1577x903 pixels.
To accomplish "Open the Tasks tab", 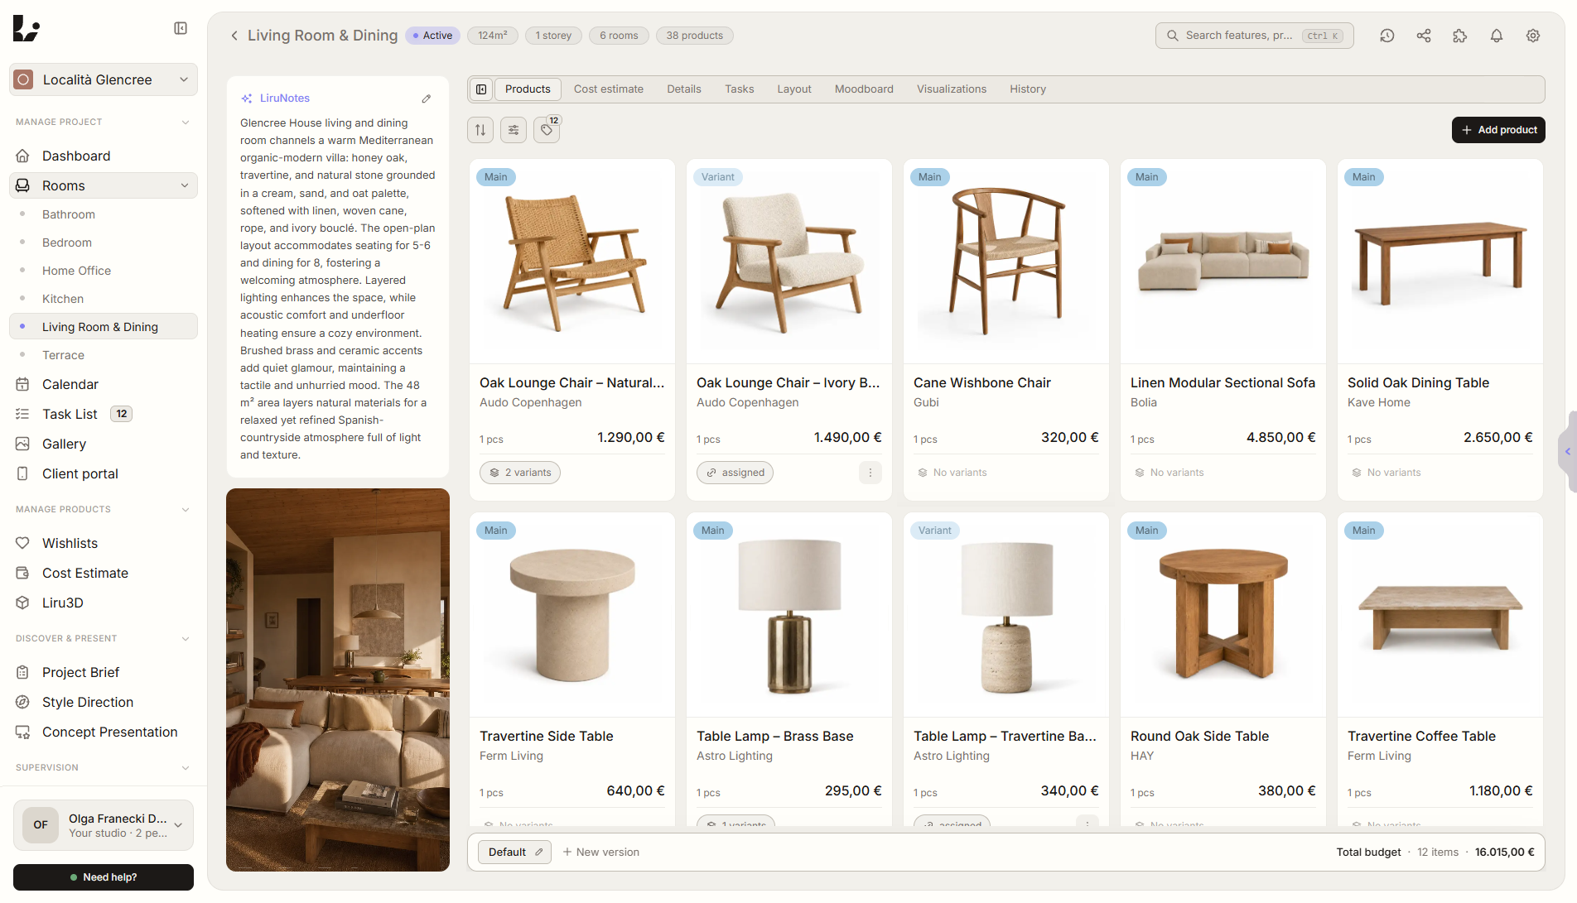I will (740, 89).
